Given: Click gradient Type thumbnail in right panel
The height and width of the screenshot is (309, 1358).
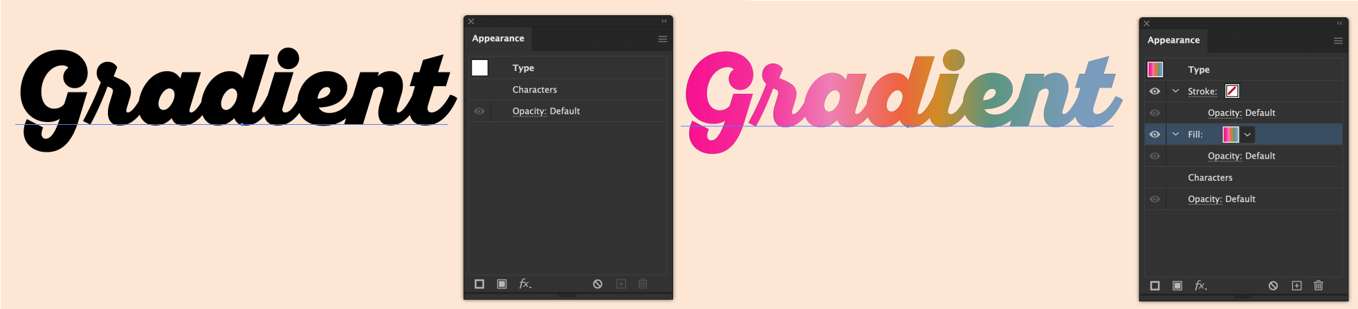Looking at the screenshot, I should [1155, 69].
